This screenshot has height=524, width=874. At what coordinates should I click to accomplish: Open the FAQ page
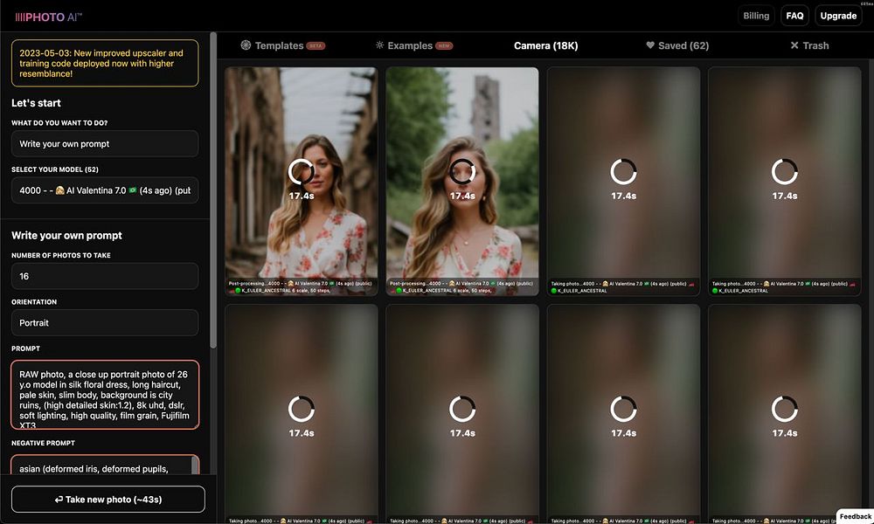pos(794,16)
